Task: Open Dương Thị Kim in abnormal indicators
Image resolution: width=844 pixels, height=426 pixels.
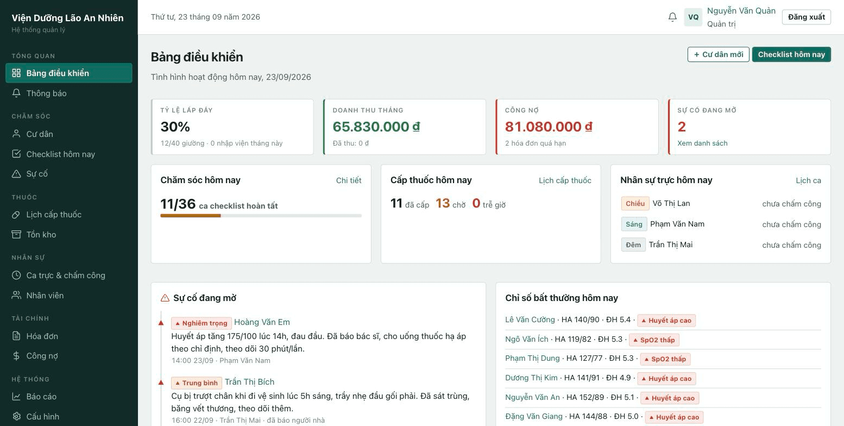Action: click(531, 378)
